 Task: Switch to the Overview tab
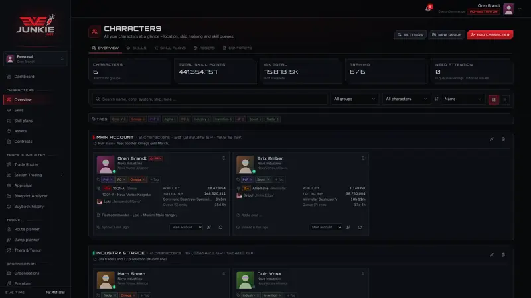105,48
